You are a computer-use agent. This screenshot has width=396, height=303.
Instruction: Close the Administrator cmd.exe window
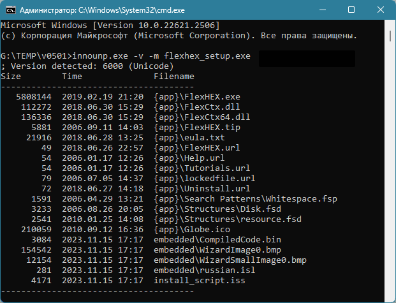380,10
